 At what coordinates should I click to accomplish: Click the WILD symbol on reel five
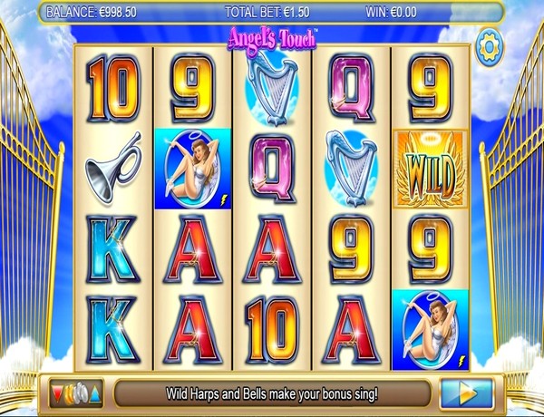pos(430,169)
